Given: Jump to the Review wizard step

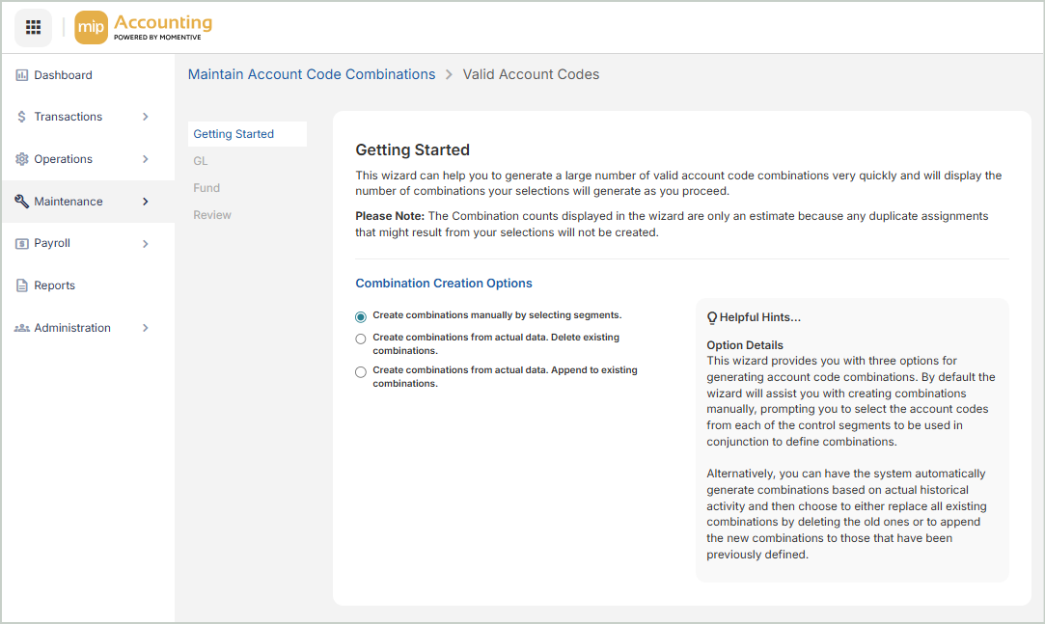Looking at the screenshot, I should 212,215.
